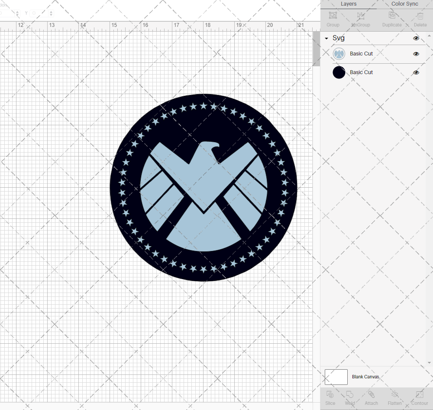Click the Y position input field
This screenshot has width=433, height=410.
(x=39, y=13)
